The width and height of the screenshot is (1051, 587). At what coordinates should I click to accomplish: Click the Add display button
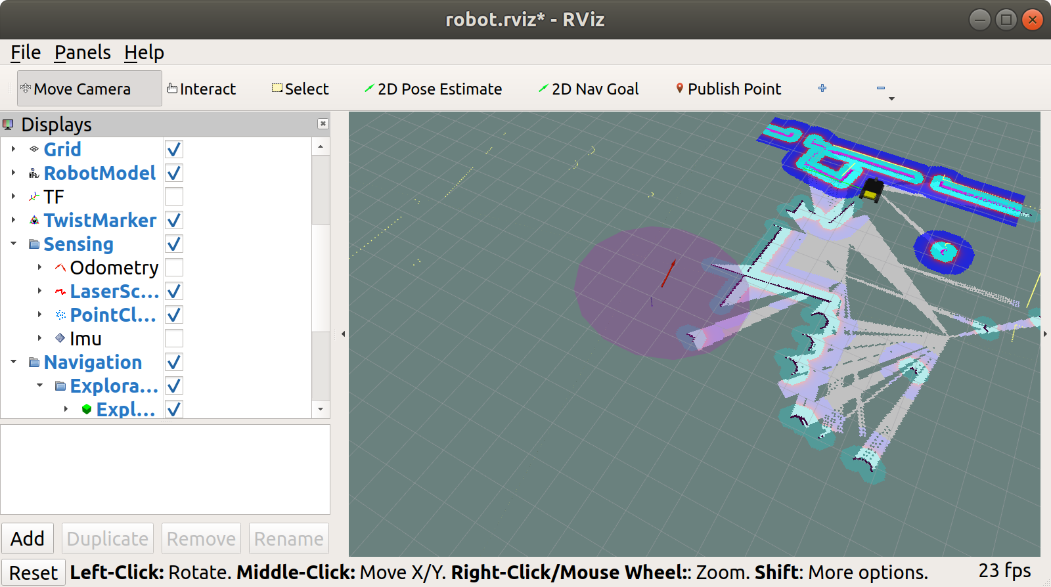pyautogui.click(x=28, y=538)
